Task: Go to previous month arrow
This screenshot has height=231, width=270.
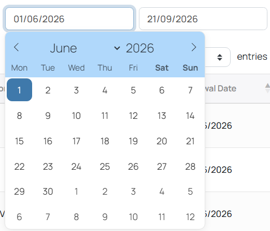Action: (16, 47)
